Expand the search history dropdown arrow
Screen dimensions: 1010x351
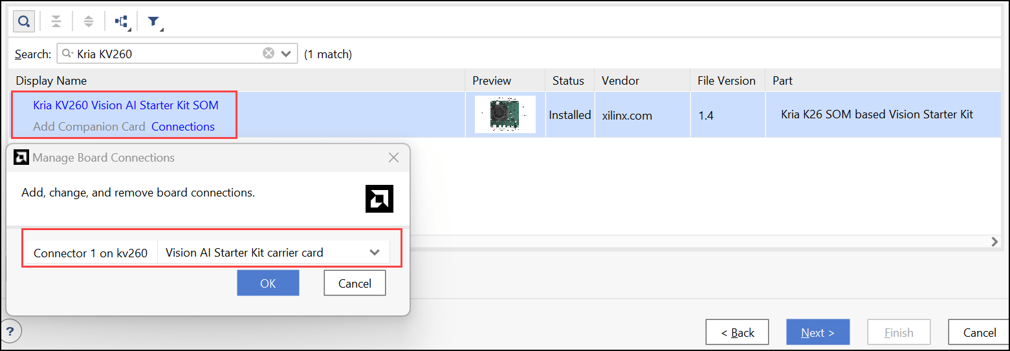pyautogui.click(x=286, y=54)
